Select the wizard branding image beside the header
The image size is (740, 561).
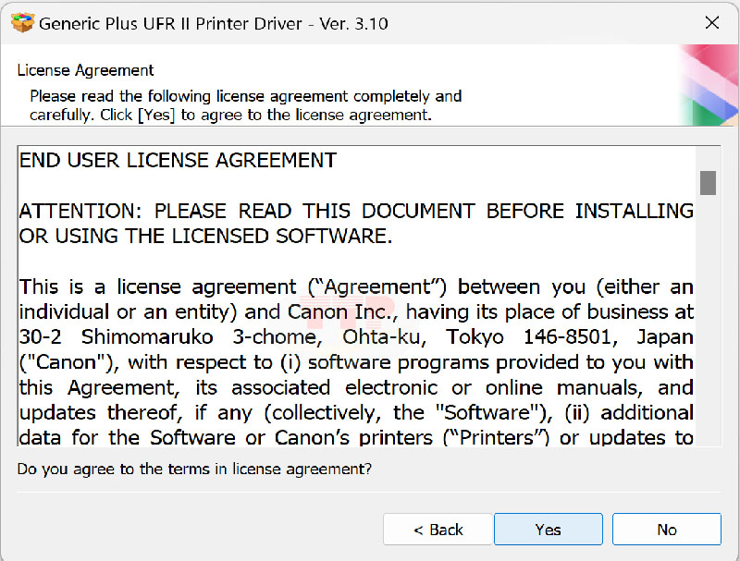click(709, 86)
